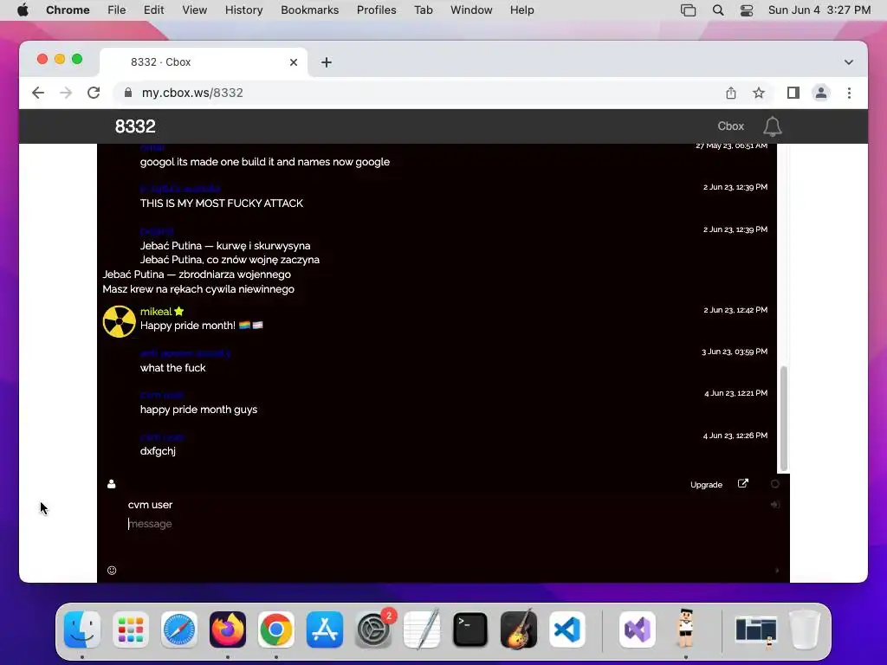The width and height of the screenshot is (887, 665).
Task: Open Chrome three-dot menu
Action: 849,93
